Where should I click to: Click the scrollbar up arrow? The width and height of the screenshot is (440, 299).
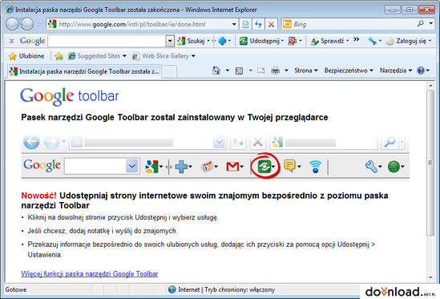click(430, 85)
